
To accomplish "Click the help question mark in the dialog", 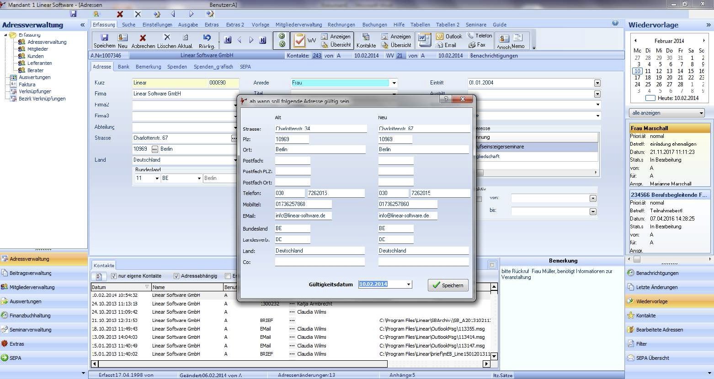I will point(446,99).
